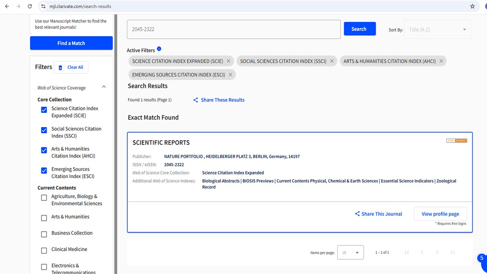Go to the next results page

[x=437, y=252]
